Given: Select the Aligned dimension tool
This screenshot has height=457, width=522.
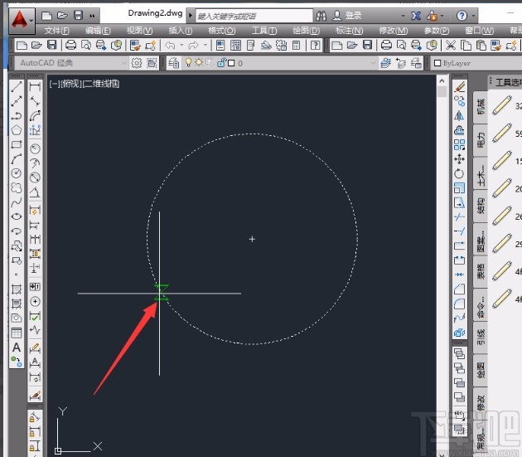Looking at the screenshot, I should (x=35, y=101).
